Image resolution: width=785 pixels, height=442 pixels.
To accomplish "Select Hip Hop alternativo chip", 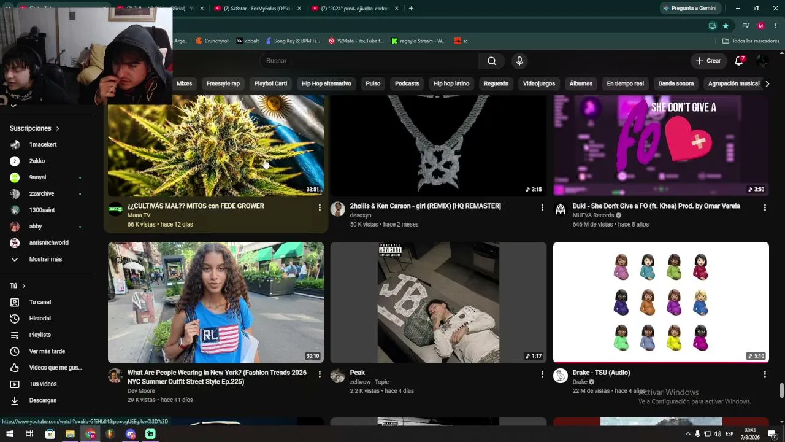I will [326, 83].
